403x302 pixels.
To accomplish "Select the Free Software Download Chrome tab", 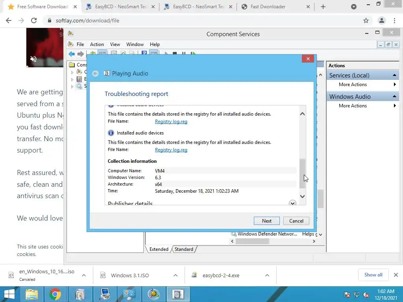I will (42, 7).
